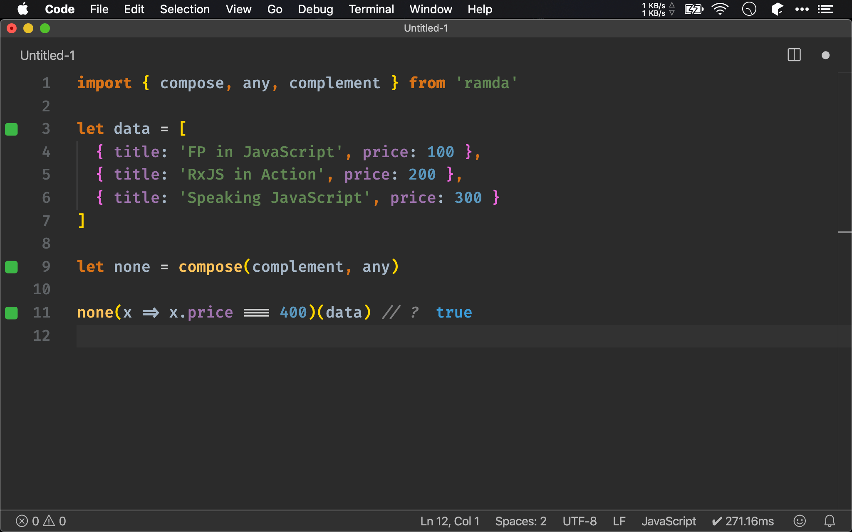Image resolution: width=852 pixels, height=532 pixels.
Task: Click the green coverage marker on line 9
Action: [x=11, y=267]
